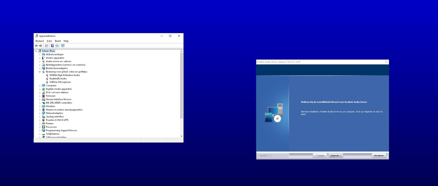
Task: Select the Edwin-Thuis computer root icon
Action: click(x=40, y=51)
